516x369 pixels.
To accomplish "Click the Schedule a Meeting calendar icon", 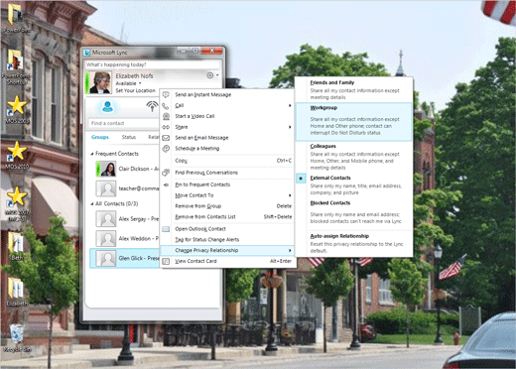I will 166,149.
